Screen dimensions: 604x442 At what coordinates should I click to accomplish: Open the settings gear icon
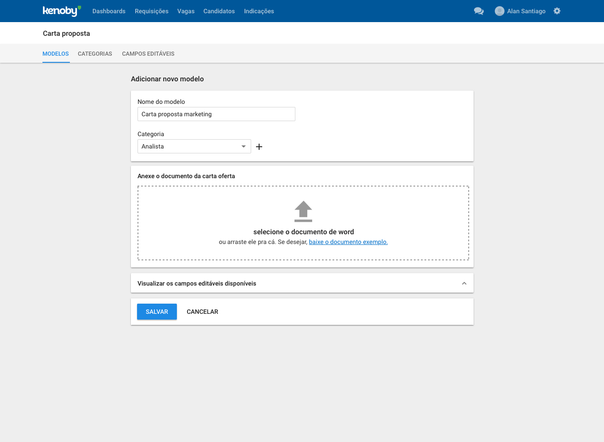(x=557, y=11)
